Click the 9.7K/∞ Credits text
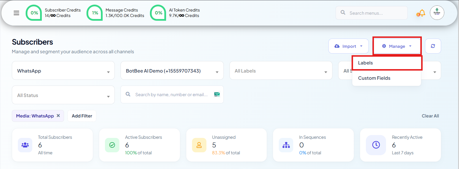 pos(184,16)
